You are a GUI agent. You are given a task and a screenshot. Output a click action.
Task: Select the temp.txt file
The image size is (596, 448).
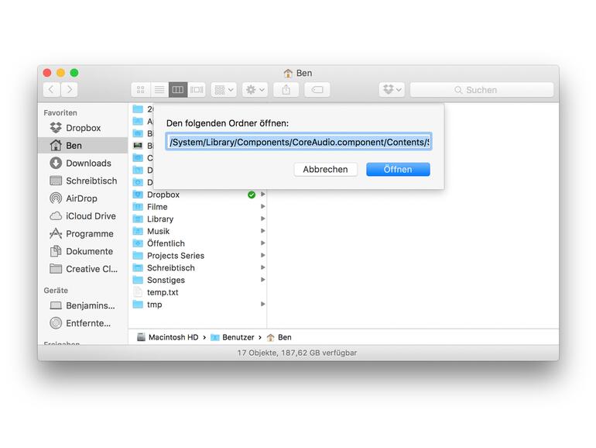coord(197,292)
